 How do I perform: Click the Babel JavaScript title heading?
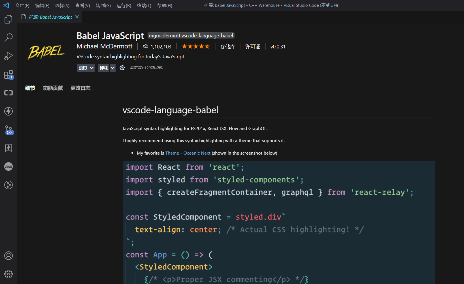[110, 36]
